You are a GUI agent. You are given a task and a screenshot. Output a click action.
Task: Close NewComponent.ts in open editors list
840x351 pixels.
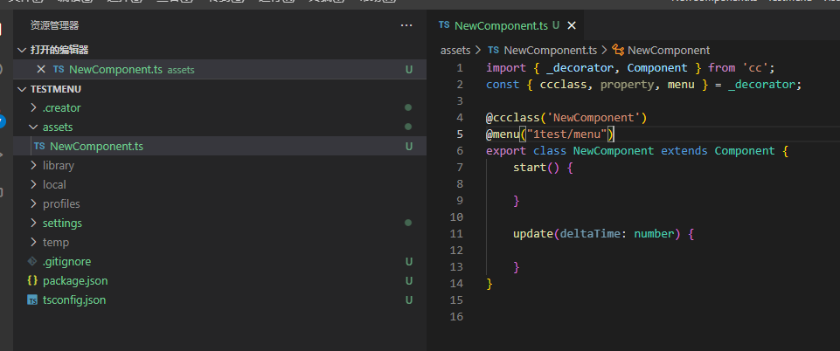point(40,69)
